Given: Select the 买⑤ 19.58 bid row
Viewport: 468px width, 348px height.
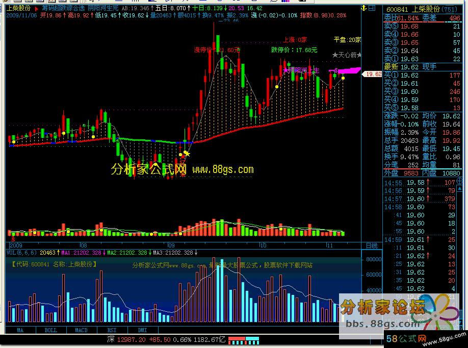Looking at the screenshot, I should pyautogui.click(x=422, y=108).
